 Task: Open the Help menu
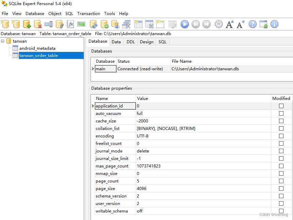tap(124, 14)
